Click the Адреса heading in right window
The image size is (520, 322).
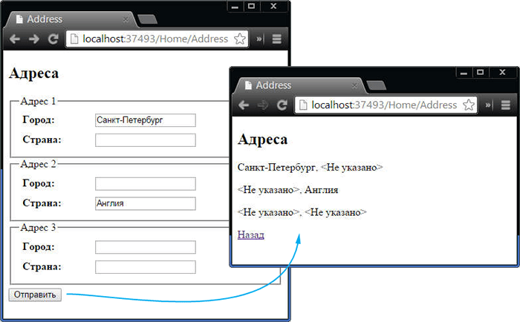(263, 139)
